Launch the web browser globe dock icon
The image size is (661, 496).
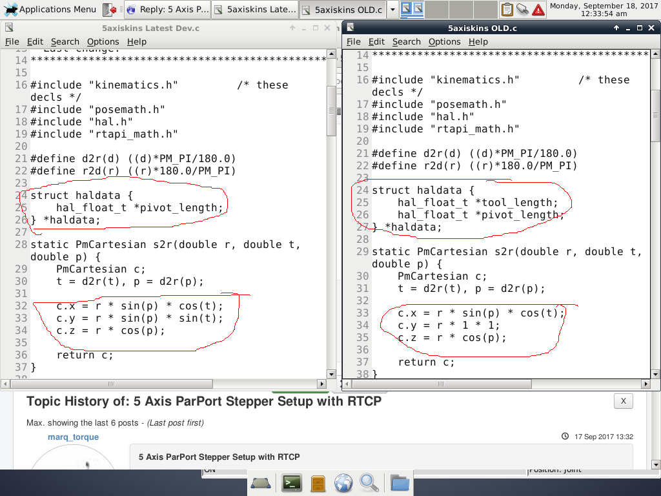(343, 483)
